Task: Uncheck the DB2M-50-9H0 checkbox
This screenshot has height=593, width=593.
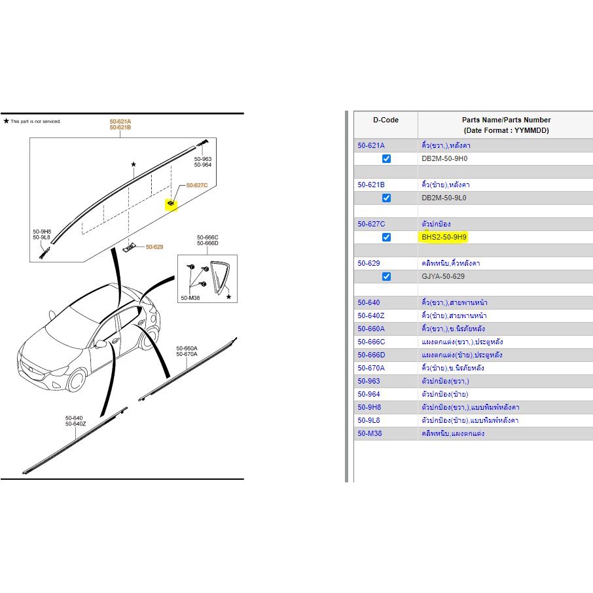Action: point(386,158)
